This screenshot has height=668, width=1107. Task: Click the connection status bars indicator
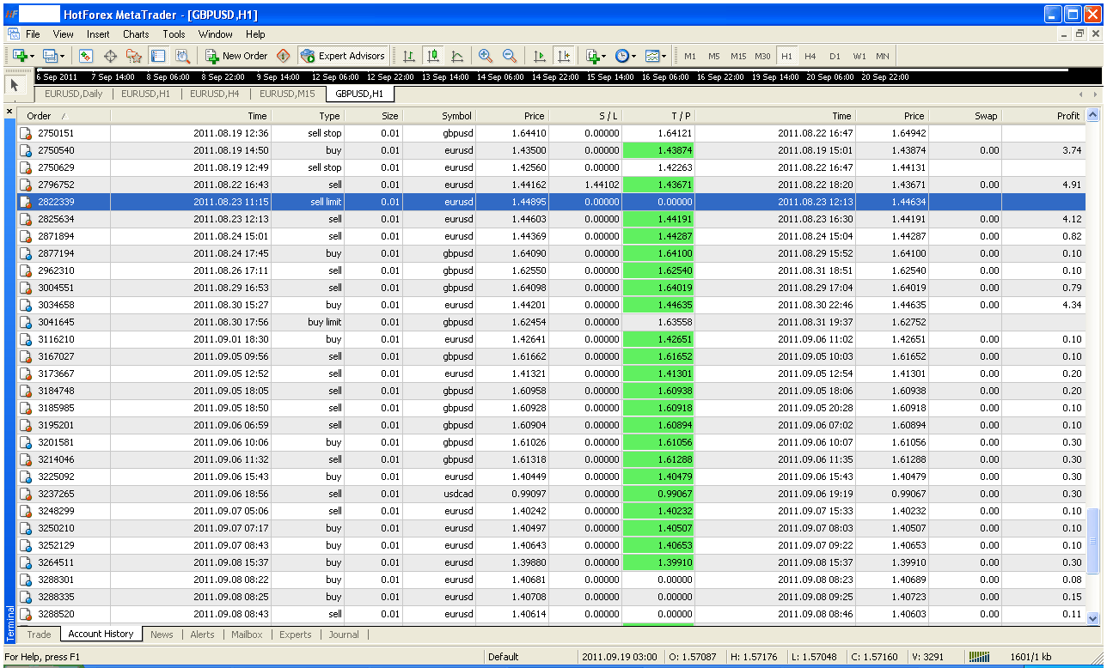[979, 657]
